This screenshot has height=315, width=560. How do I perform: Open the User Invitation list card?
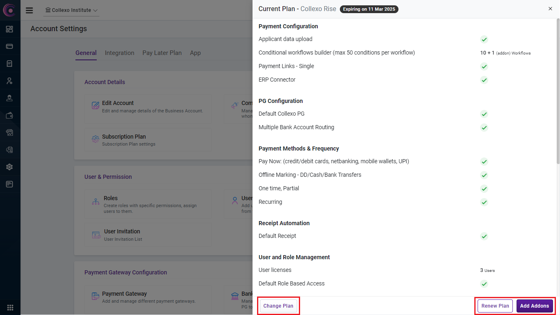coord(148,235)
